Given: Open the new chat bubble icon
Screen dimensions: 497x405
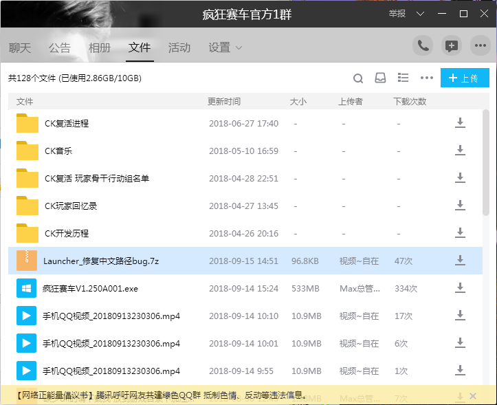Looking at the screenshot, I should tap(452, 46).
